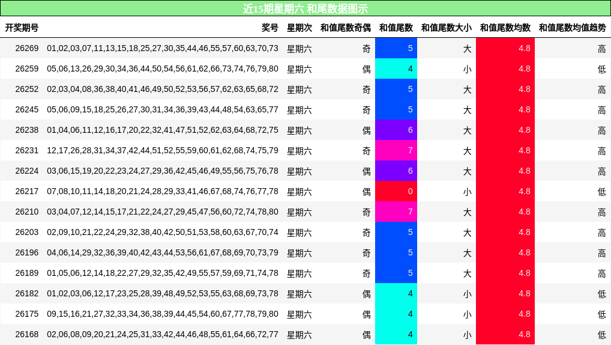
Task: Select the numbers row starting 01,05,06,12,14
Action: pos(163,273)
